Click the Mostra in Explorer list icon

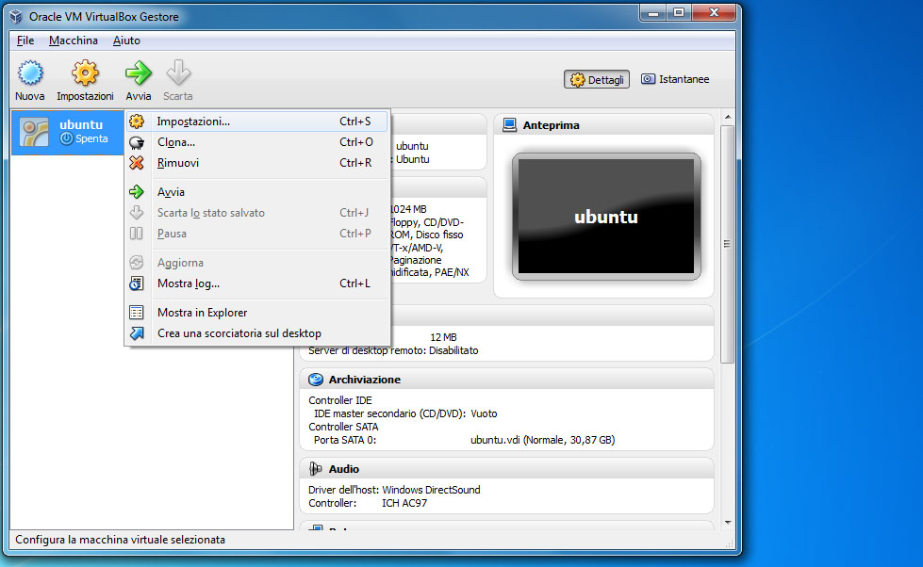coord(137,313)
